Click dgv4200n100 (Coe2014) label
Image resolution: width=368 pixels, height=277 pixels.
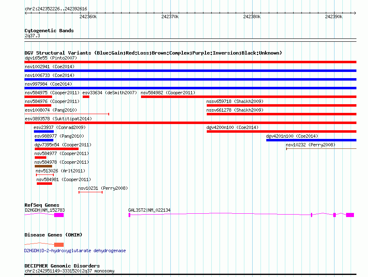point(232,127)
